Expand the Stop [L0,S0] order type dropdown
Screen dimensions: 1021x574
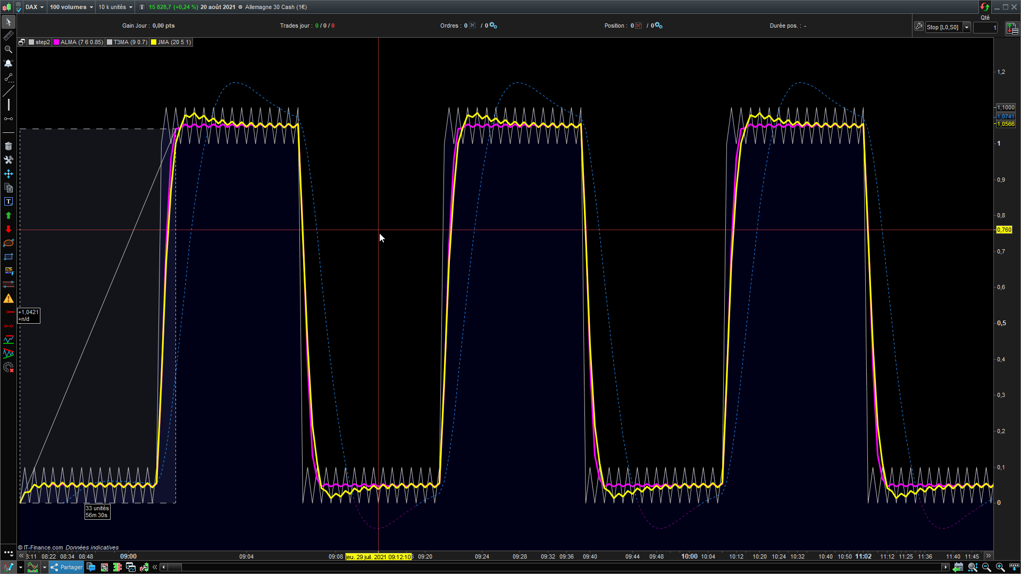tap(967, 27)
